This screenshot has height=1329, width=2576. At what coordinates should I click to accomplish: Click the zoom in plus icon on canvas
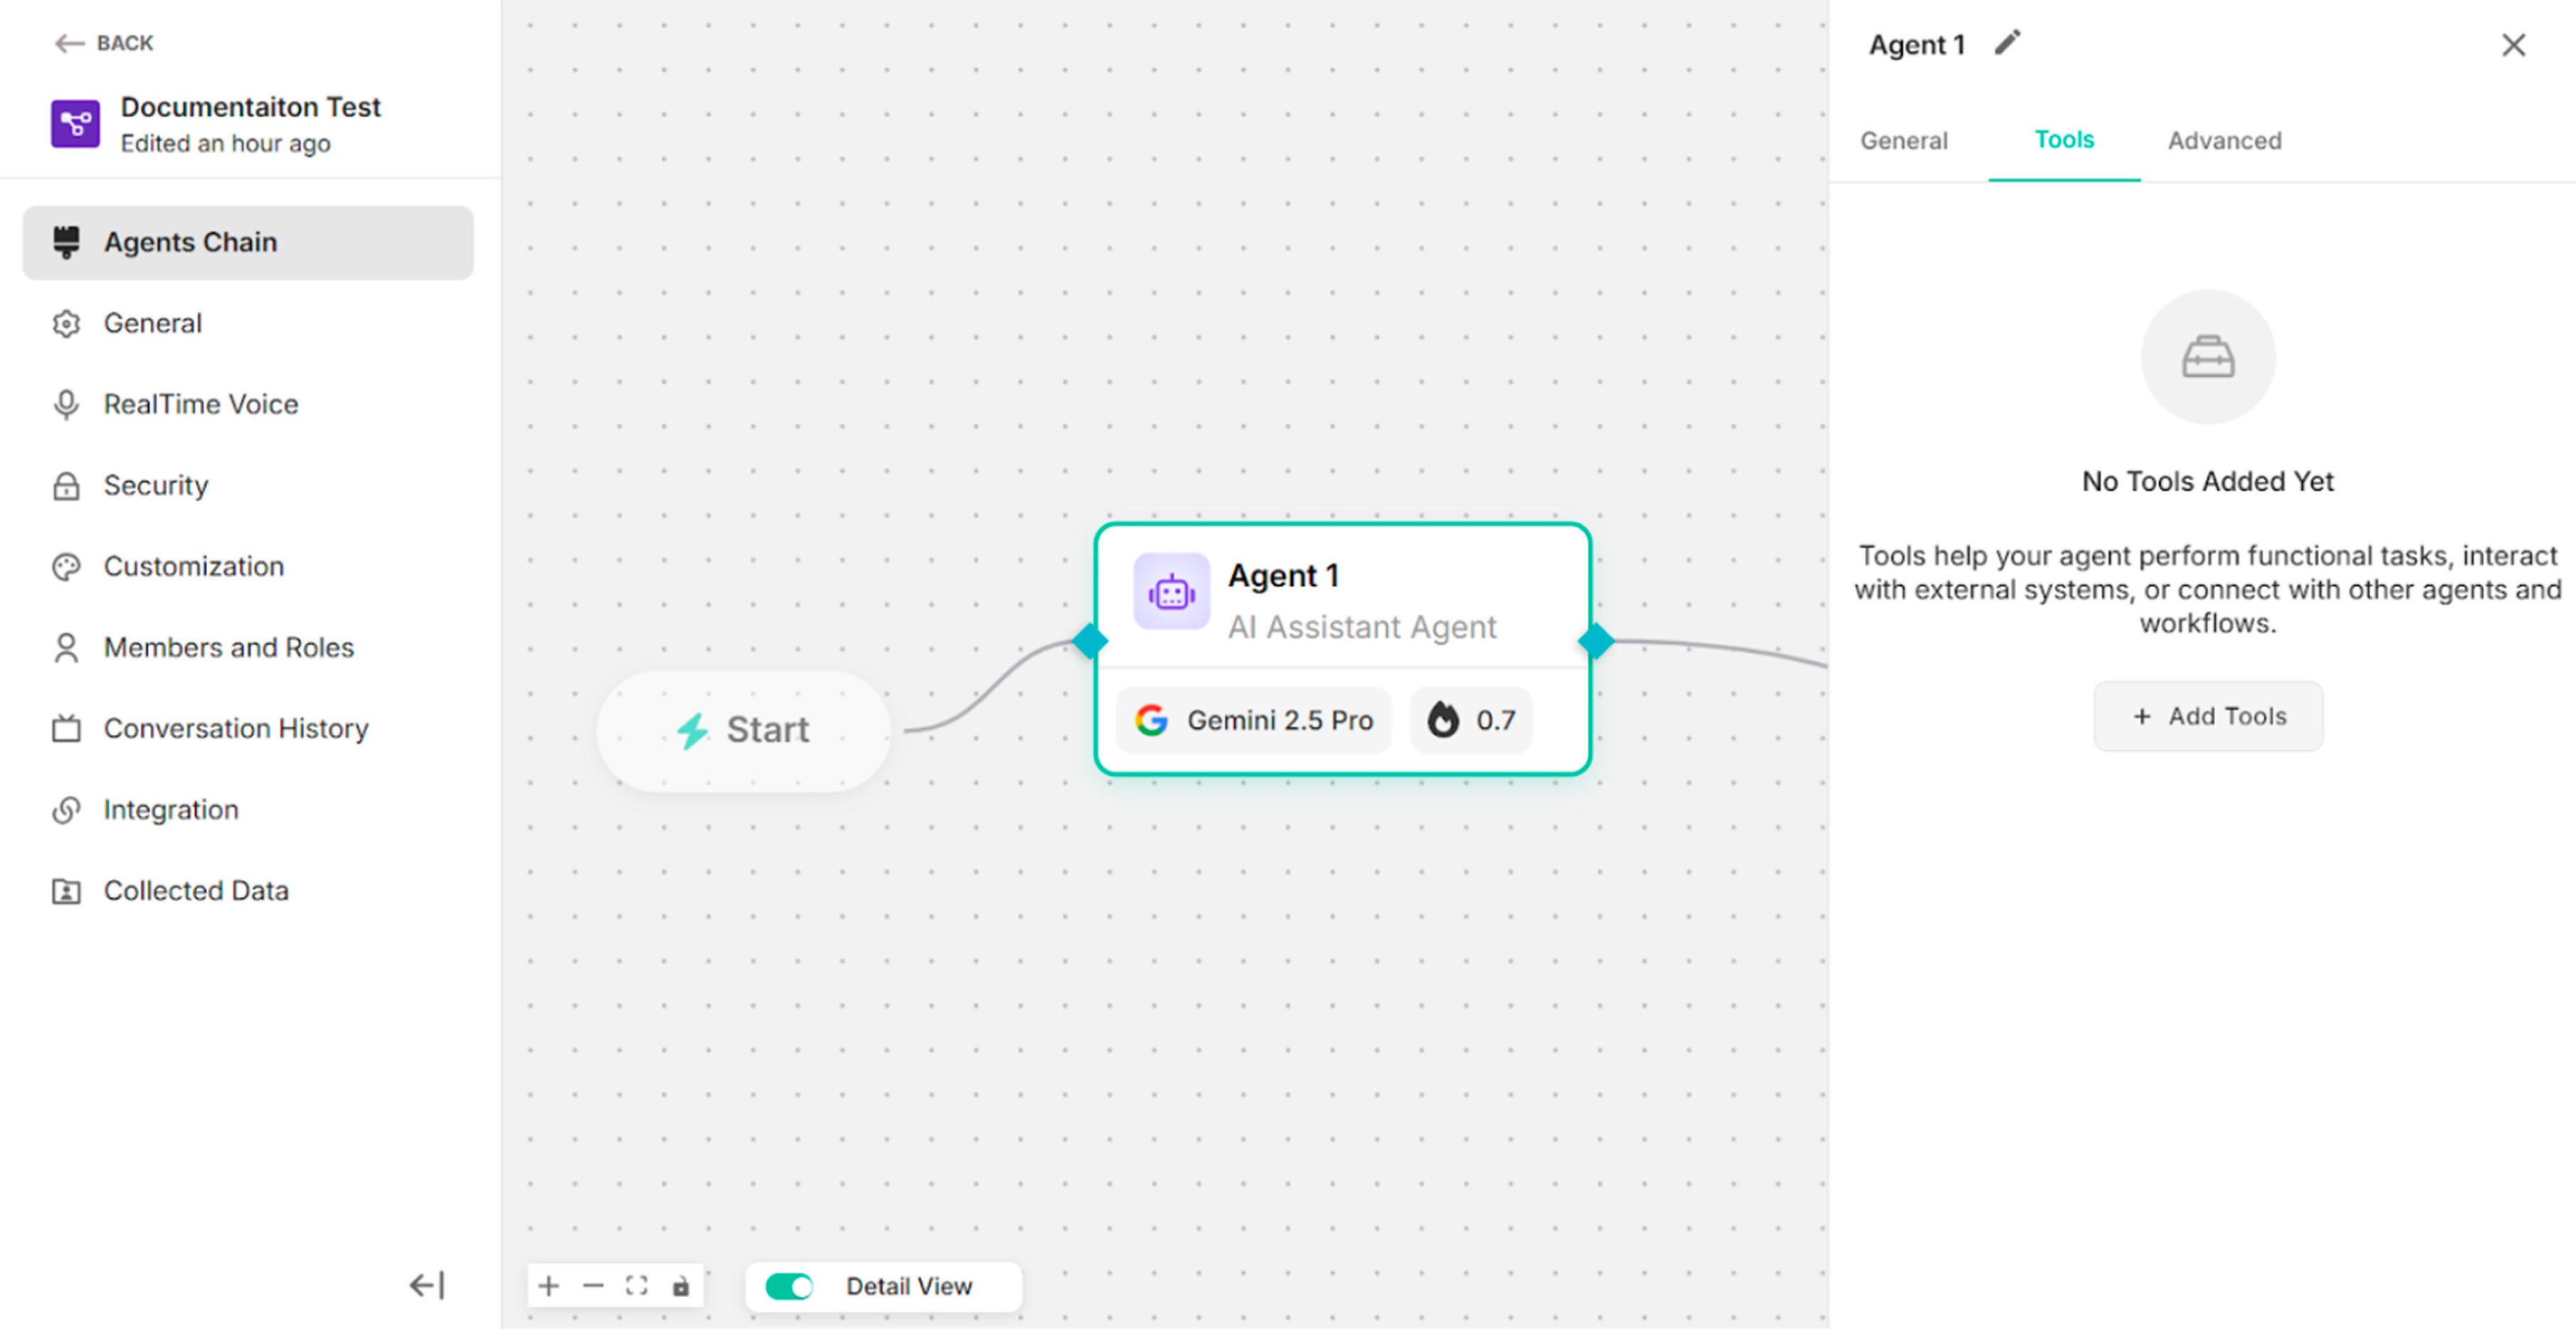coord(548,1286)
